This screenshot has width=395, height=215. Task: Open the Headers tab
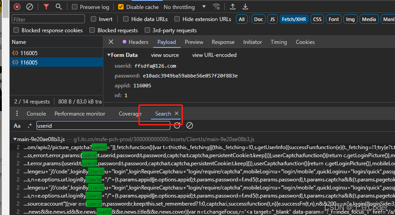pyautogui.click(x=136, y=42)
